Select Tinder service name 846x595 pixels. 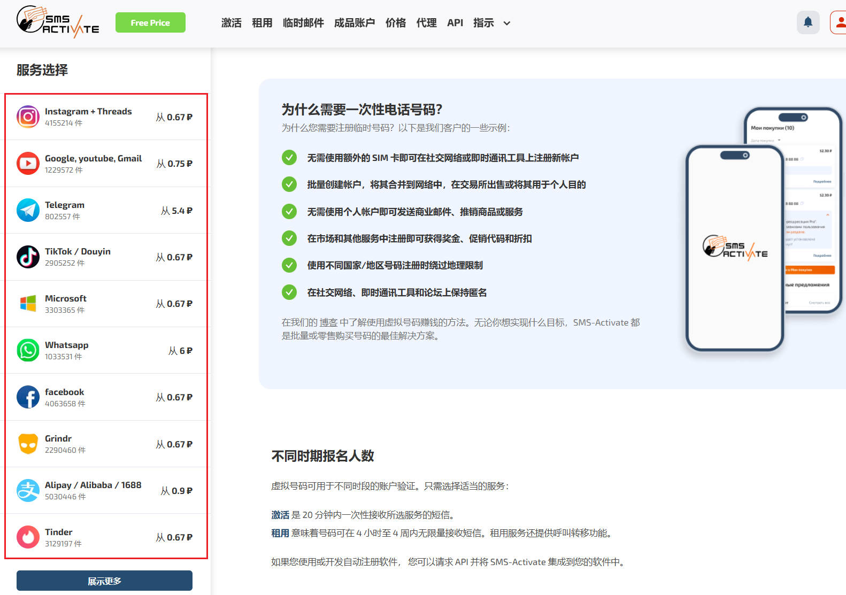click(59, 532)
